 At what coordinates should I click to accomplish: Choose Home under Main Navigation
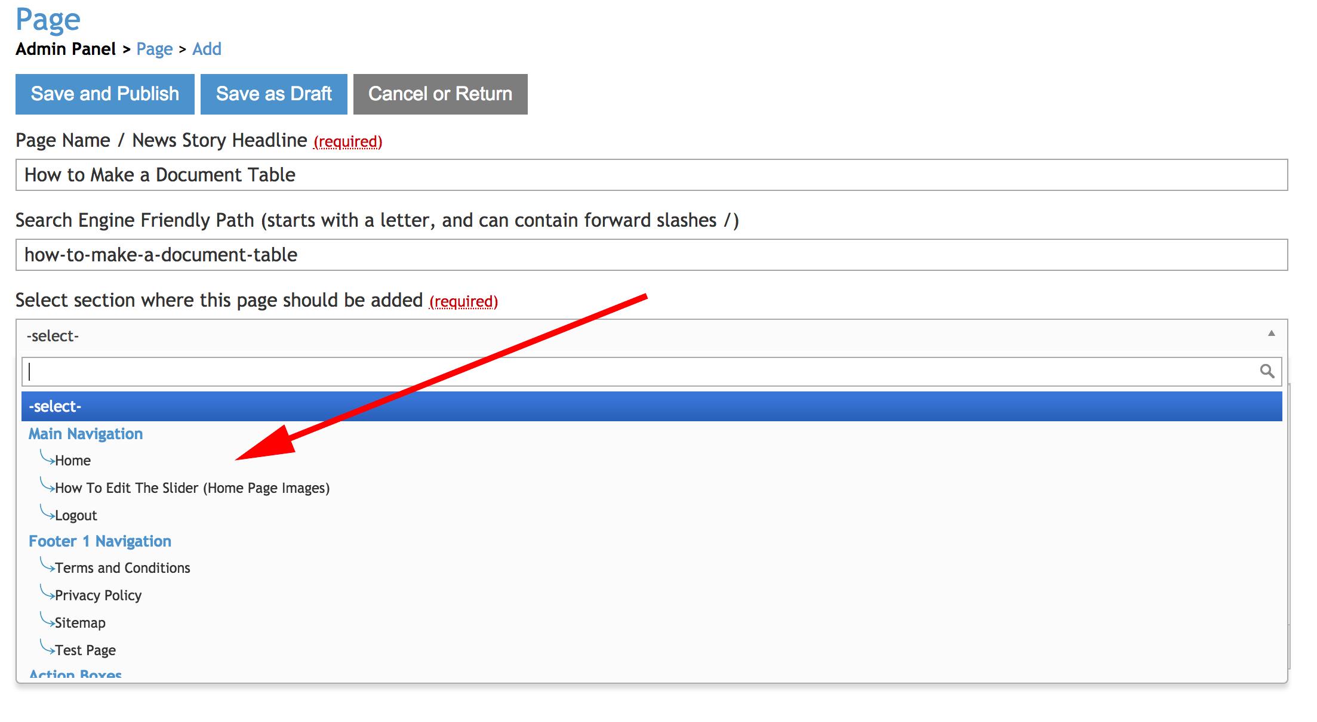[73, 460]
